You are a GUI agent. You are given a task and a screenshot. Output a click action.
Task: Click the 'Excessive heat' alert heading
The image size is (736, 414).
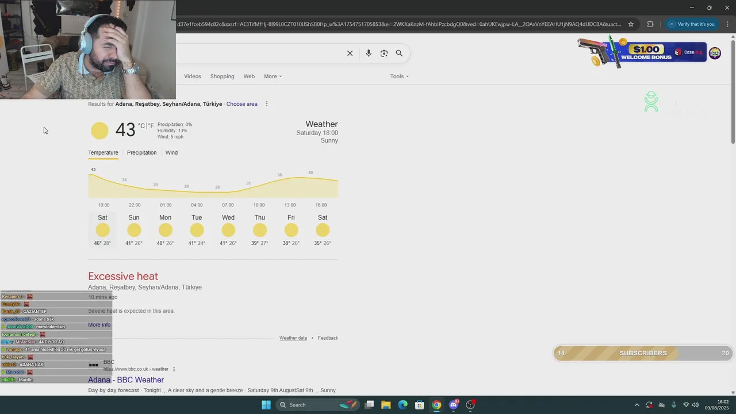pos(123,277)
